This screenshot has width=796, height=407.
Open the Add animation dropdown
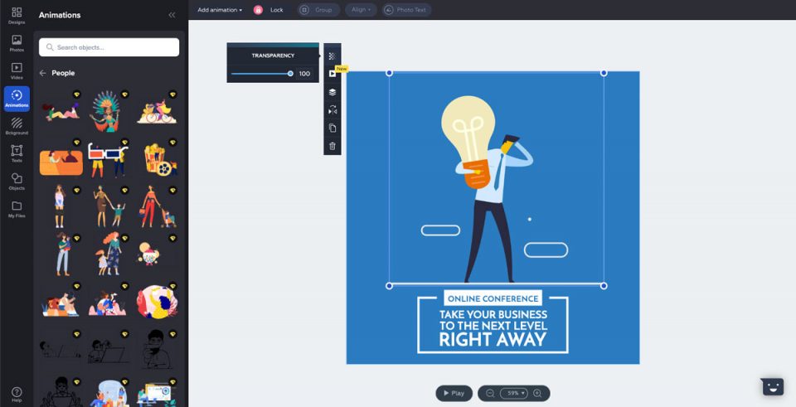[x=219, y=10]
